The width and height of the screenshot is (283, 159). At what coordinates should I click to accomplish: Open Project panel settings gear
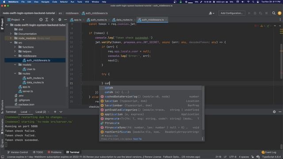click(60, 19)
